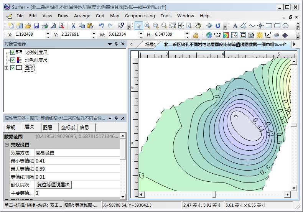Click the aspect ratio lock icon
303x212 pixels.
(x=196, y=35)
